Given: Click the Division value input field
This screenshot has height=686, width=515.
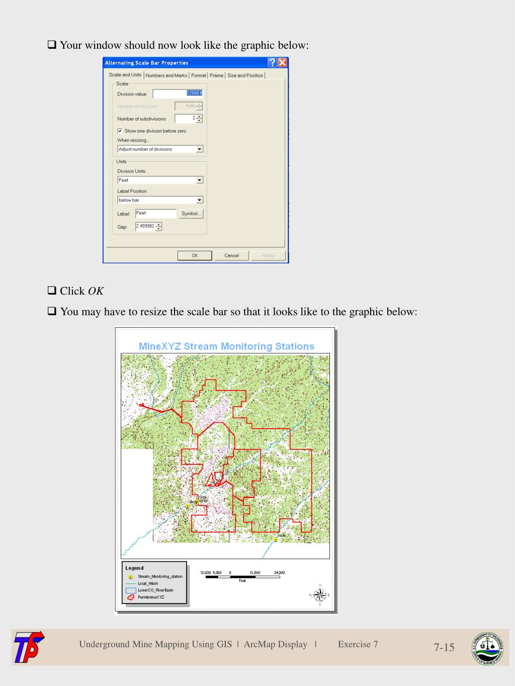Looking at the screenshot, I should click(178, 93).
